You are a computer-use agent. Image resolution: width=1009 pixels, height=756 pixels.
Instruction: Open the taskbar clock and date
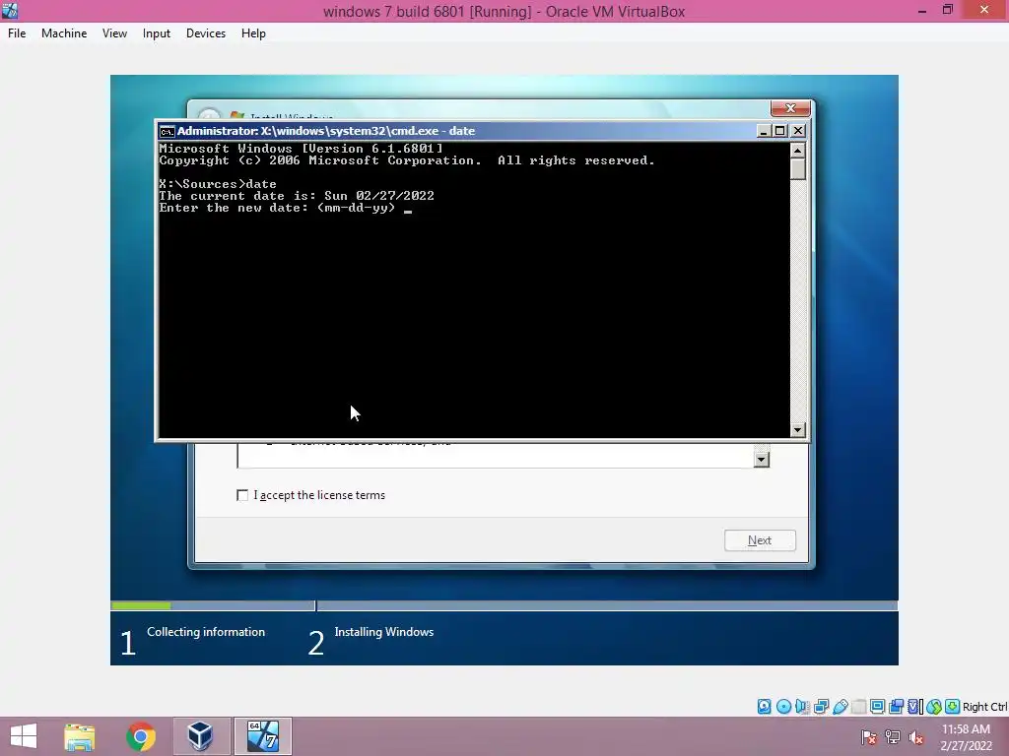pos(966,737)
